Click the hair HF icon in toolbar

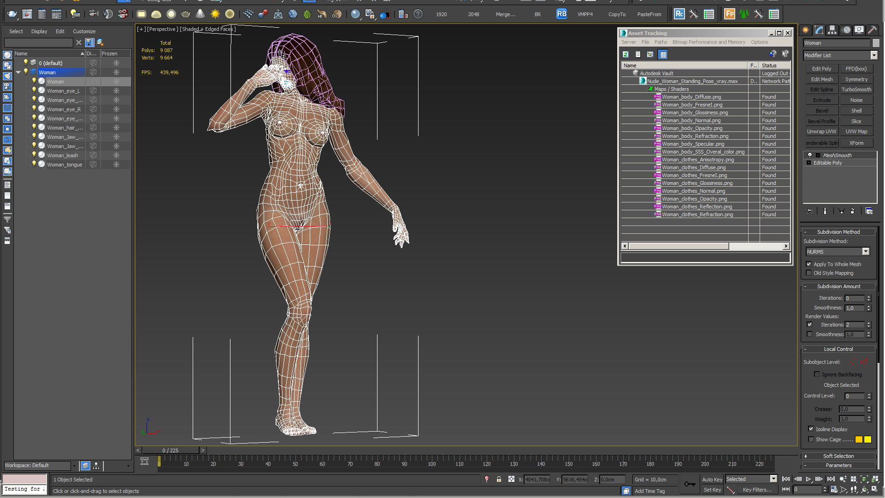[322, 14]
